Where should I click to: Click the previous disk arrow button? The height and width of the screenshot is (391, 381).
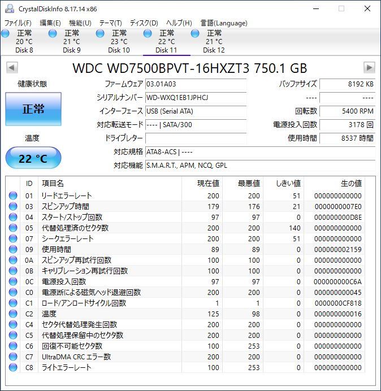point(12,67)
